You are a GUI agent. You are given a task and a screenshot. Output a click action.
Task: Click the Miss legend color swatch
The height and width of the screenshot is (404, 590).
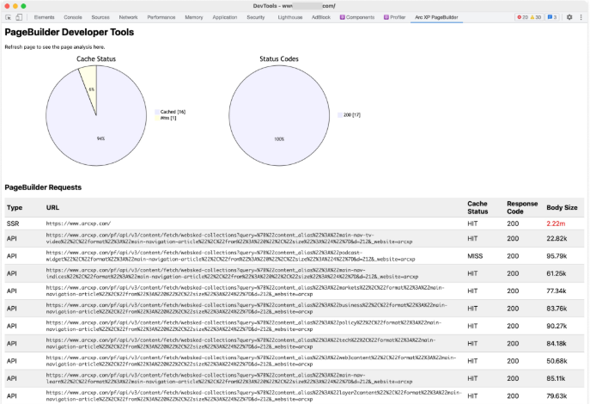(157, 118)
